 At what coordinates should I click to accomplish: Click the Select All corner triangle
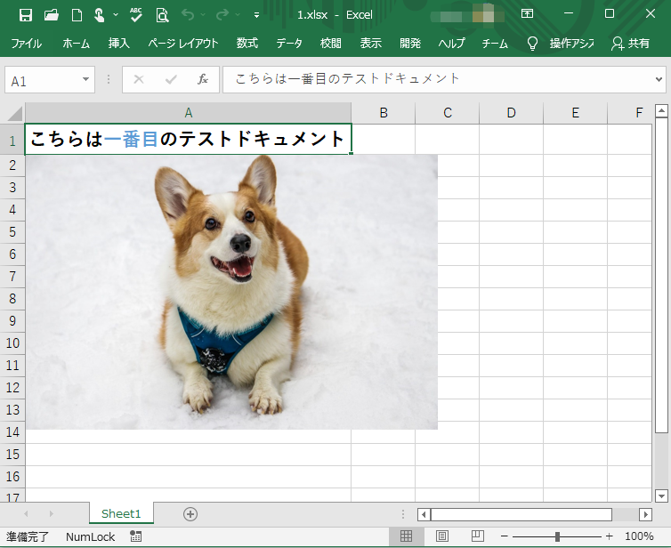14,114
